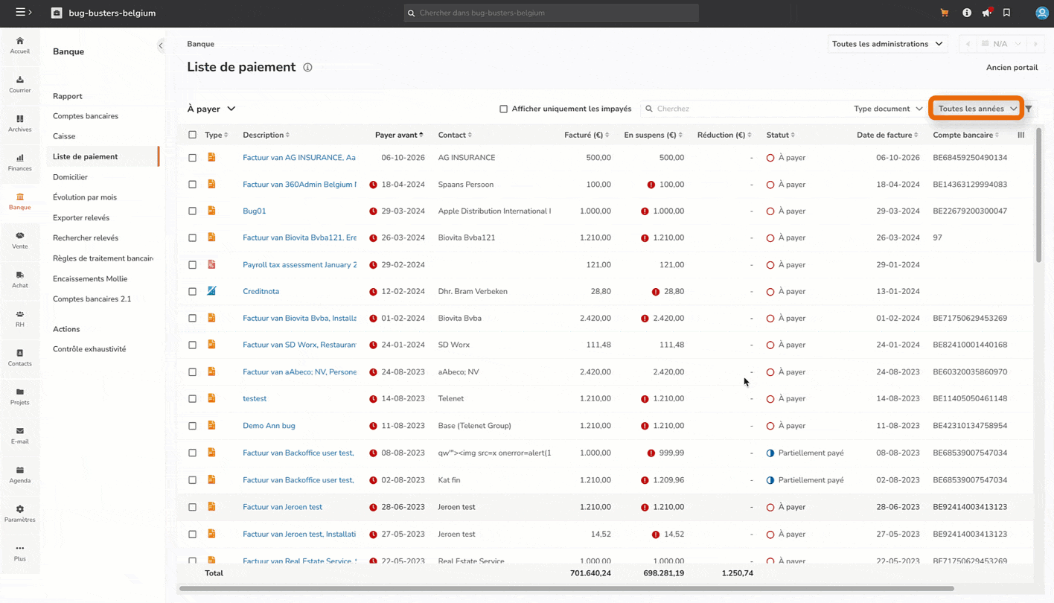Viewport: 1054px width, 603px height.
Task: Open the shopping cart icon in top bar
Action: tap(945, 13)
